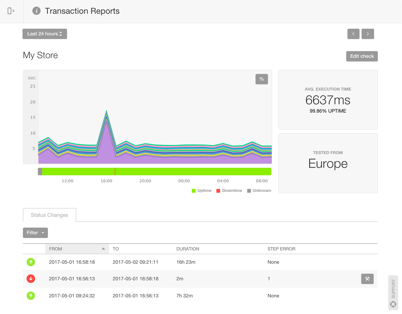This screenshot has width=402, height=314.
Task: Go to next time period arrow
Action: 368,34
